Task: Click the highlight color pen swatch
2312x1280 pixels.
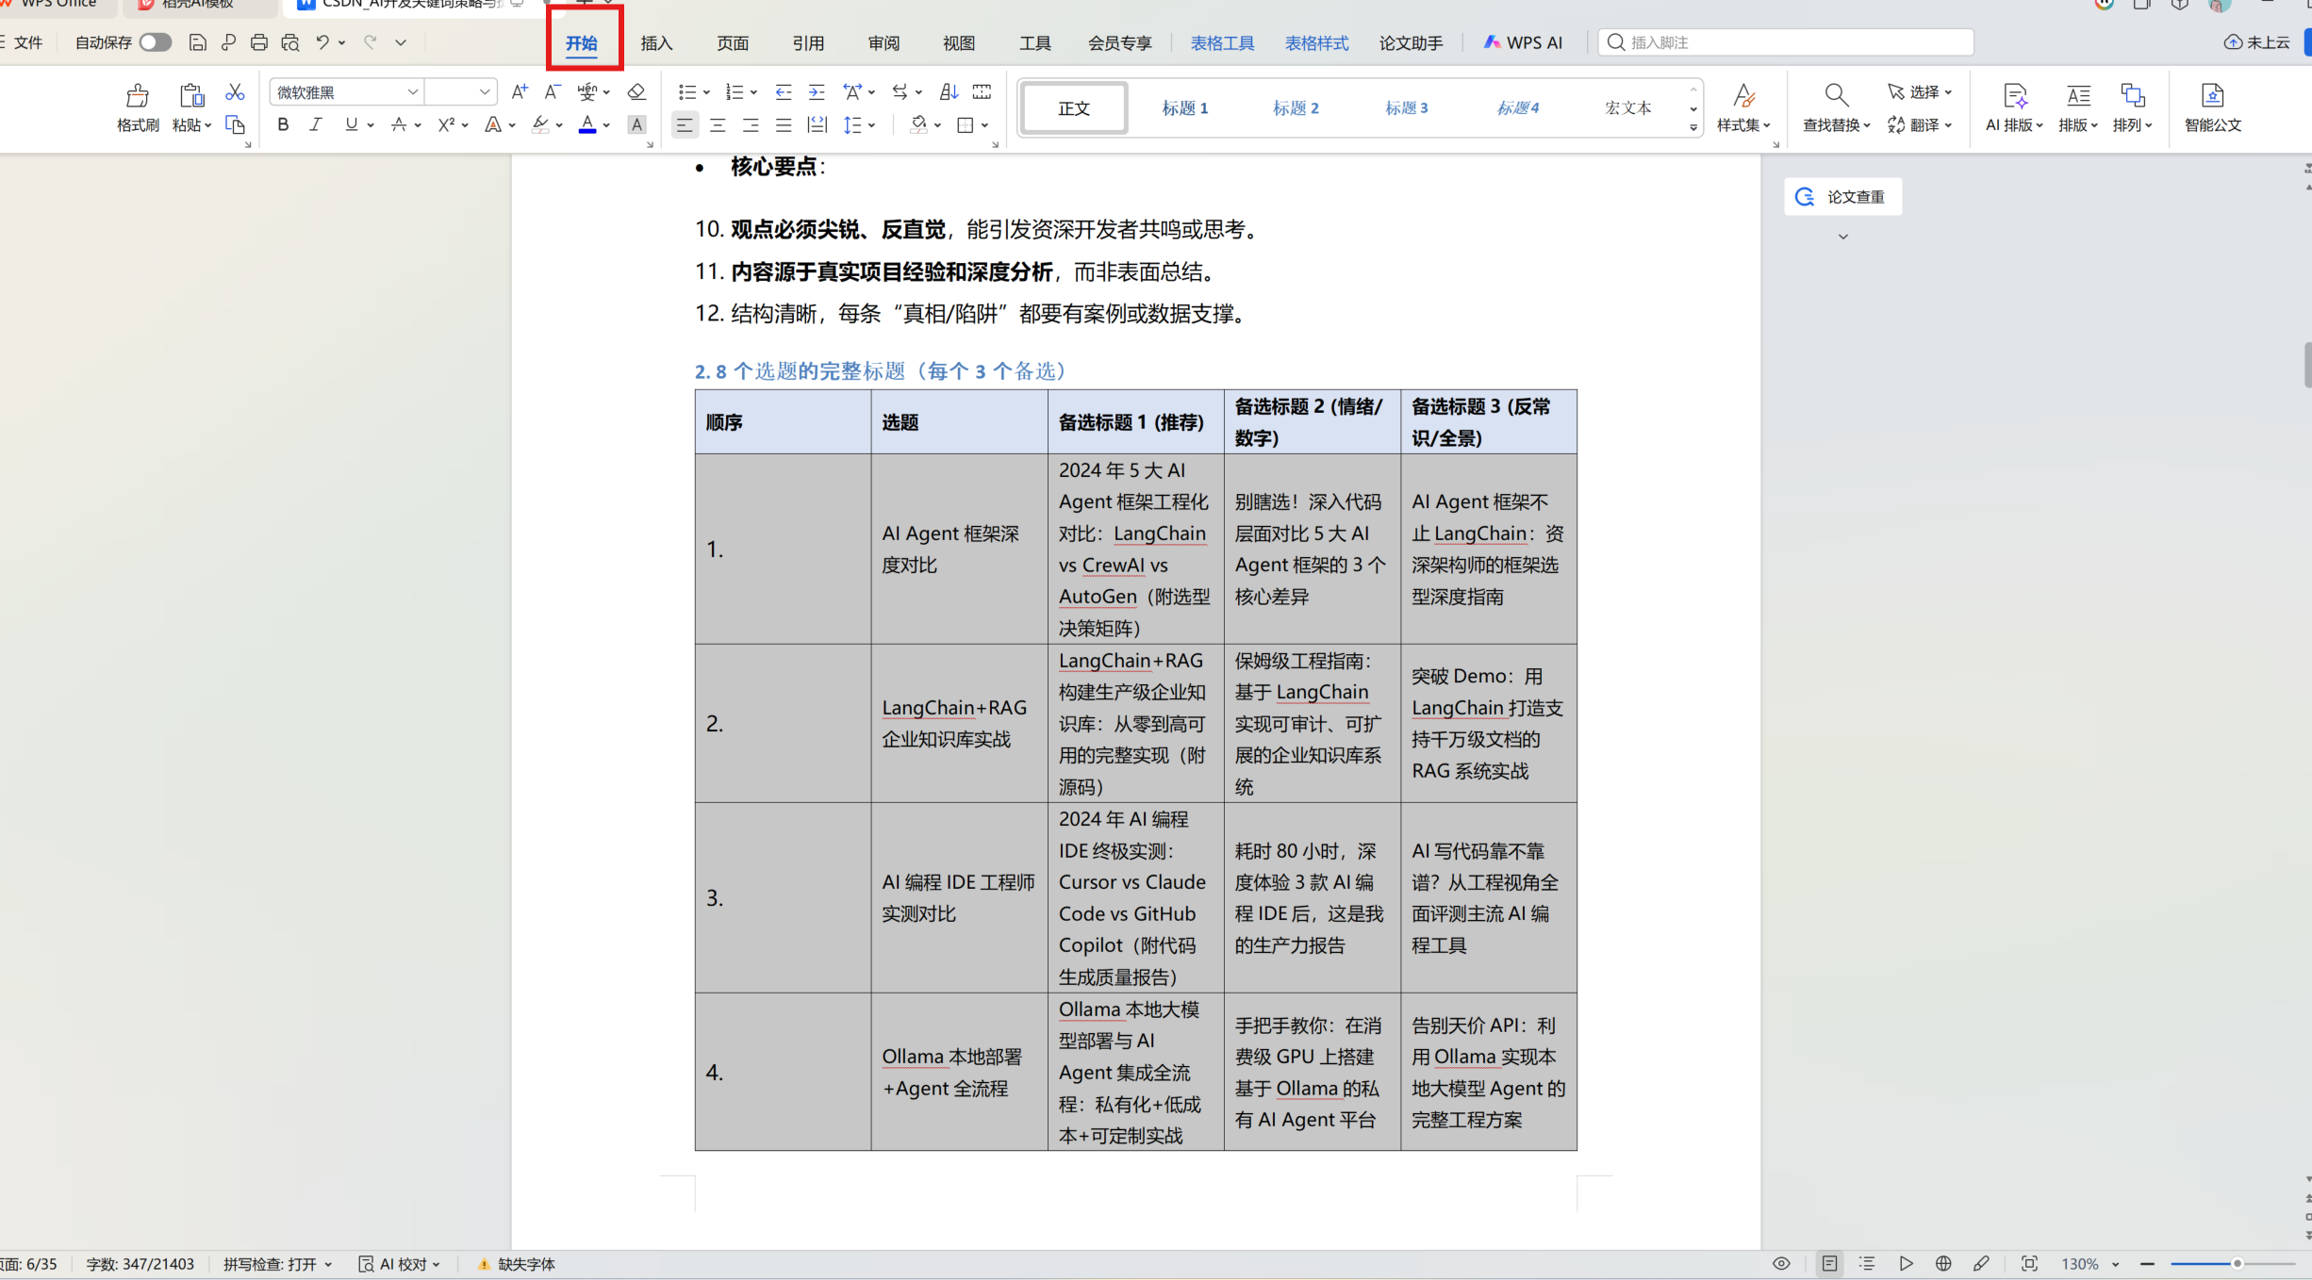Action: tap(540, 124)
